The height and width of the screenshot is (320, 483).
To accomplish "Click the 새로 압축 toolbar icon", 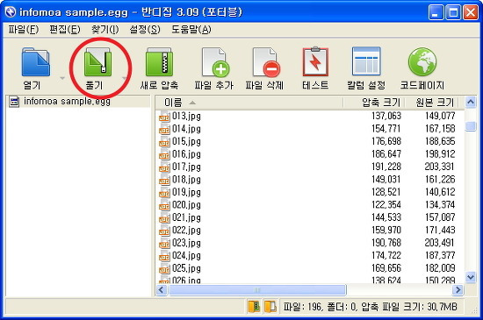I will (x=159, y=62).
